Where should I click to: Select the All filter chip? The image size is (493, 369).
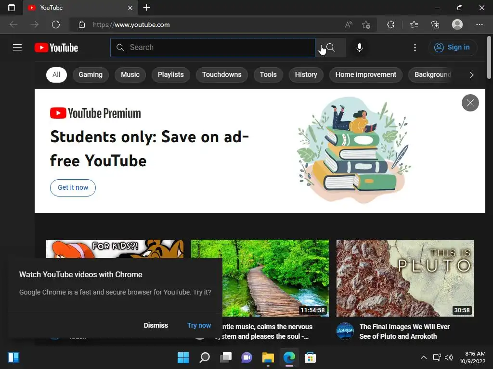click(x=56, y=74)
